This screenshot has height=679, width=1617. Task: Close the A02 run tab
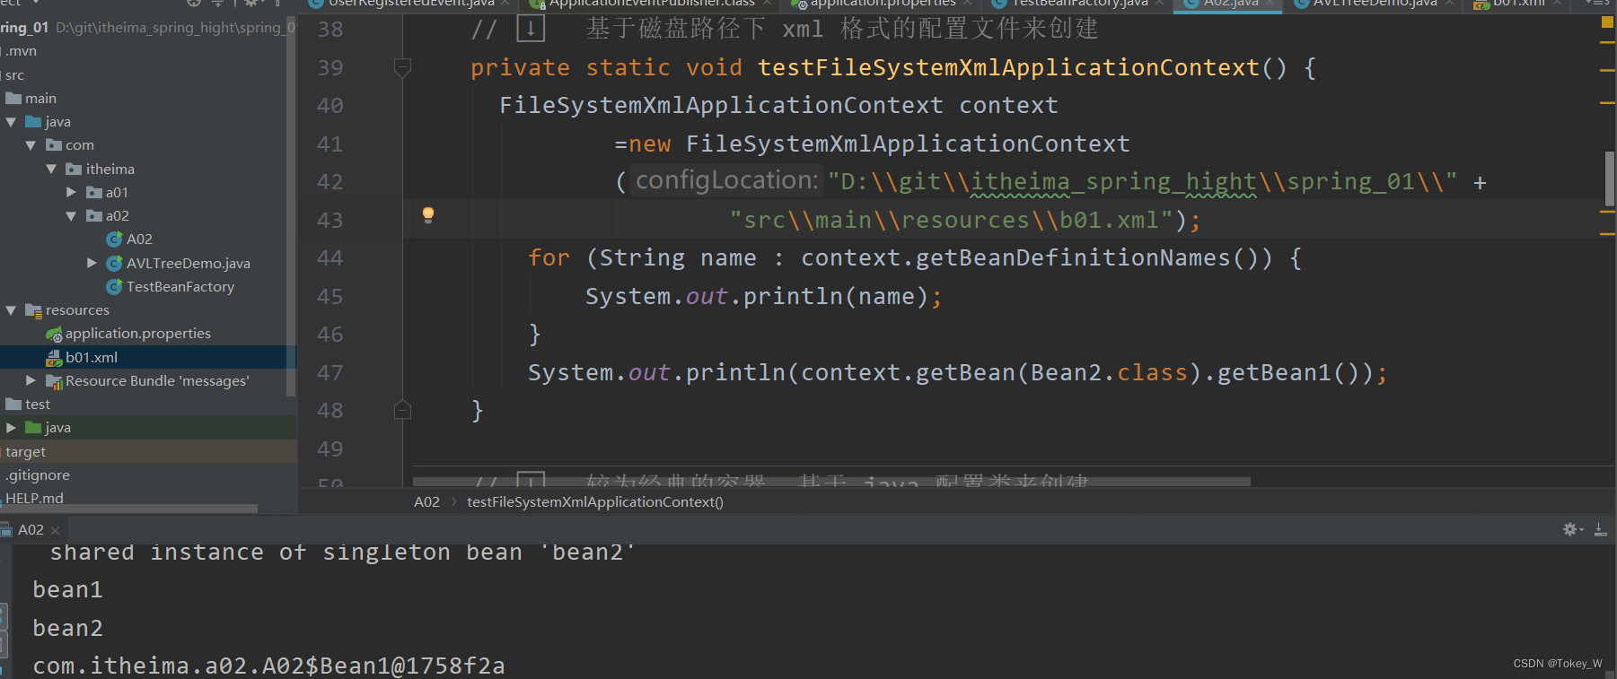(56, 530)
